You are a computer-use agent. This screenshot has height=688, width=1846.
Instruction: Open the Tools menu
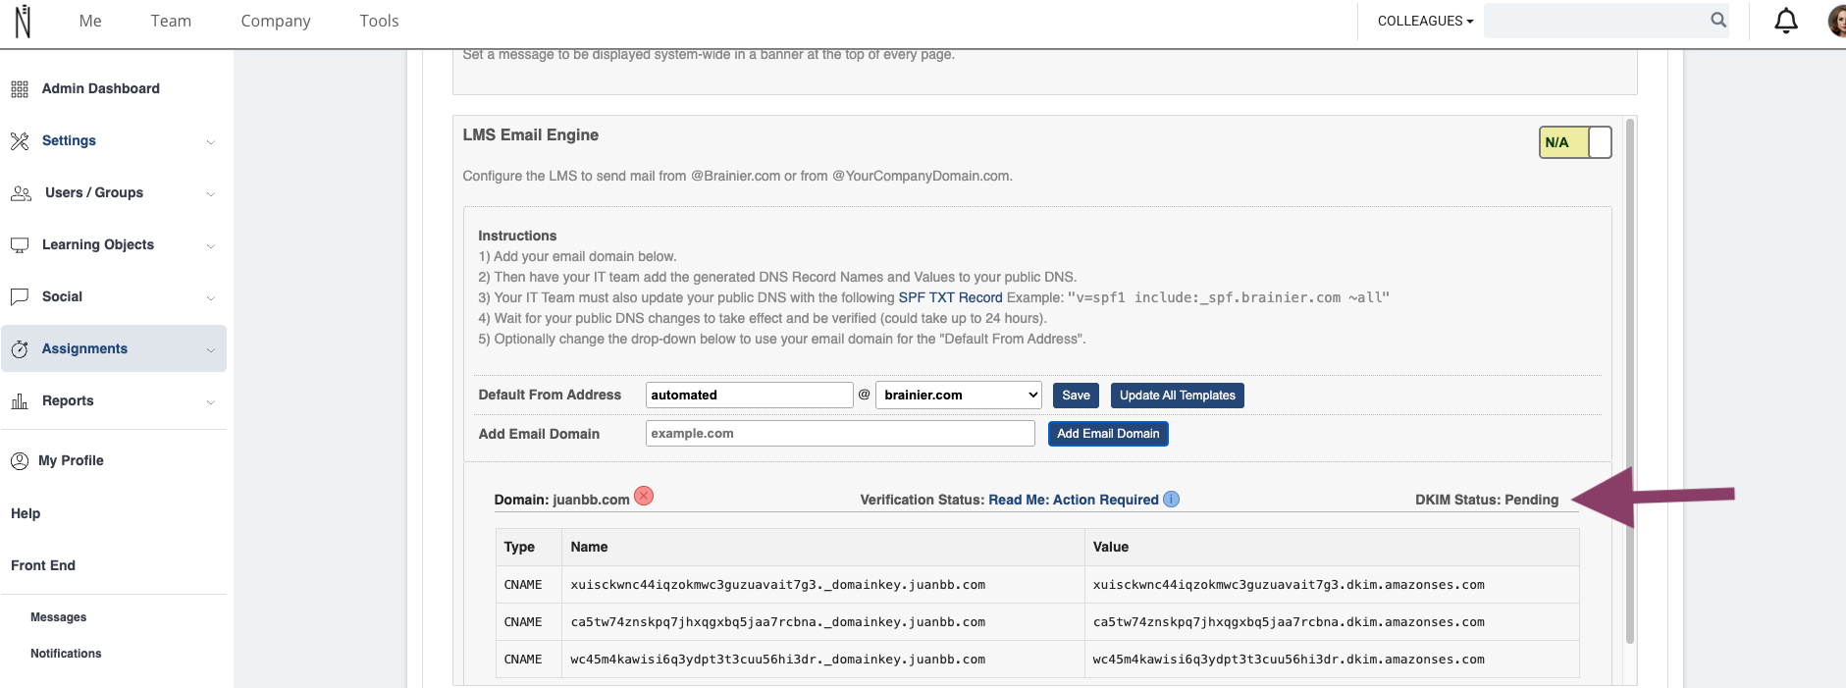point(379,21)
